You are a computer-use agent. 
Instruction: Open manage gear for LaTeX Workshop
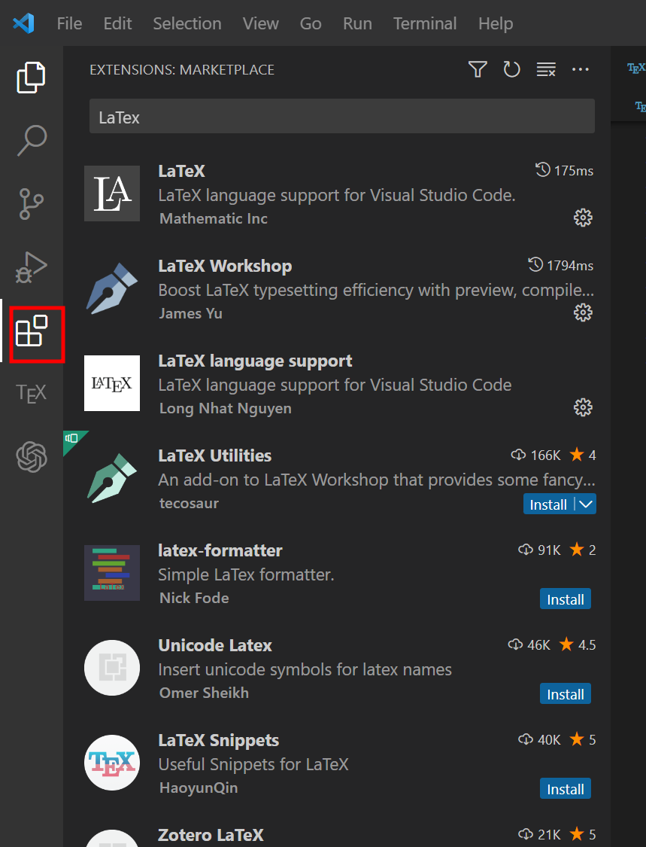tap(583, 312)
